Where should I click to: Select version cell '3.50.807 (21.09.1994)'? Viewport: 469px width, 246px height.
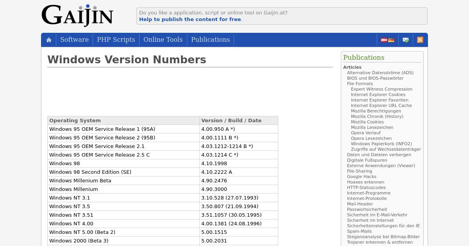(x=239, y=206)
